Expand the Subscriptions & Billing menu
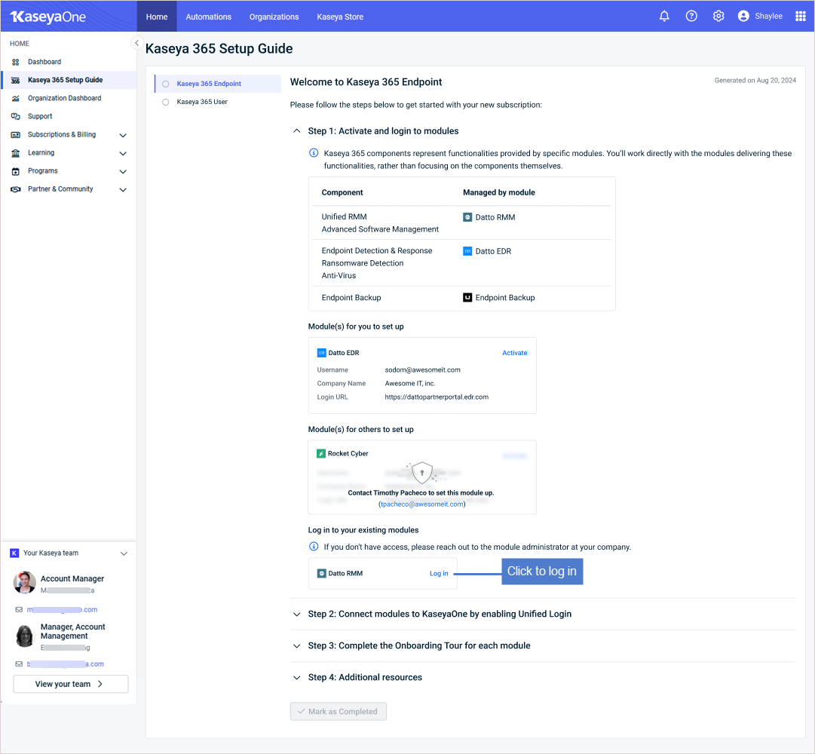 click(123, 135)
